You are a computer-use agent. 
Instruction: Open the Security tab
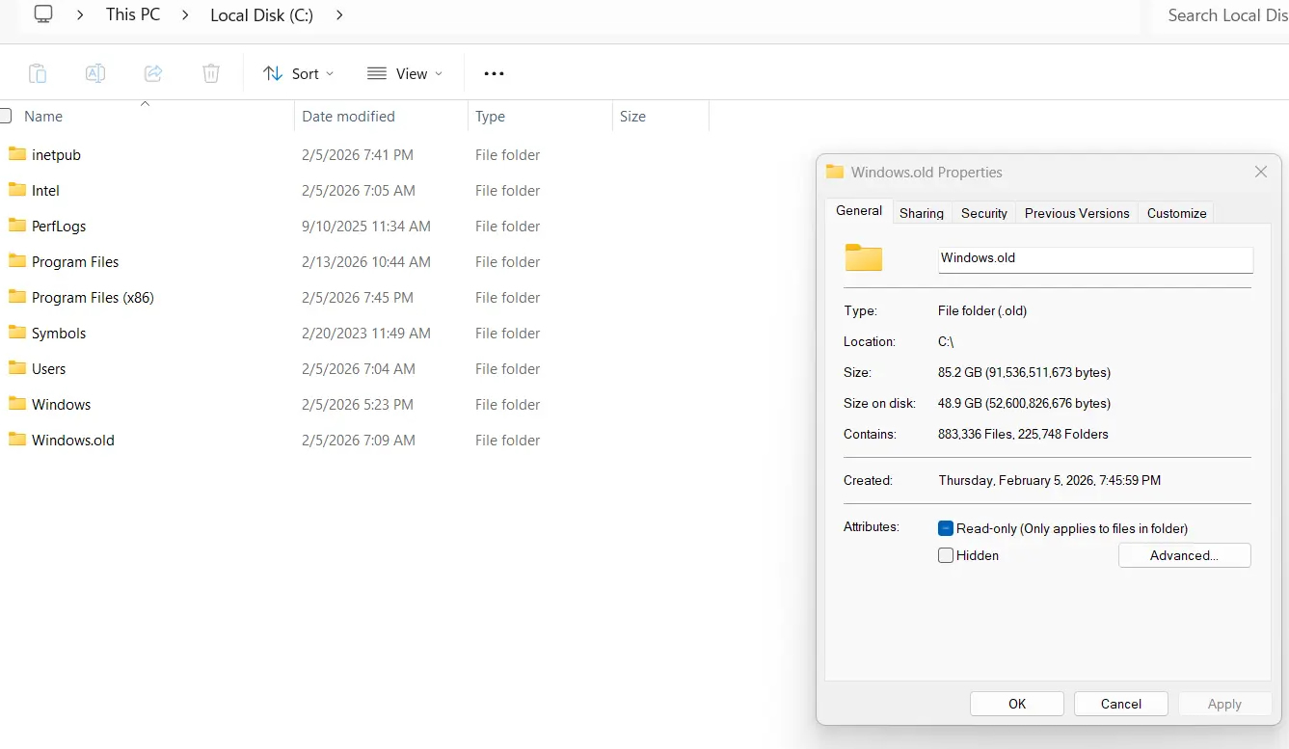(x=984, y=213)
